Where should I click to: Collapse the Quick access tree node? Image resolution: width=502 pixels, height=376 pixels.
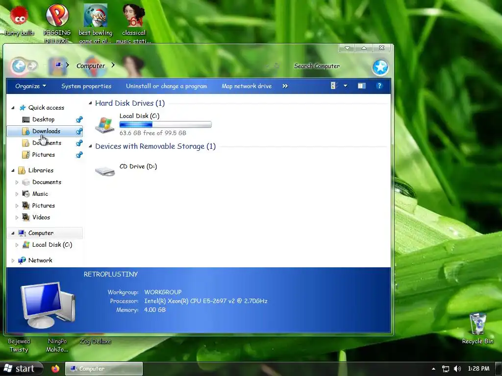click(x=13, y=108)
